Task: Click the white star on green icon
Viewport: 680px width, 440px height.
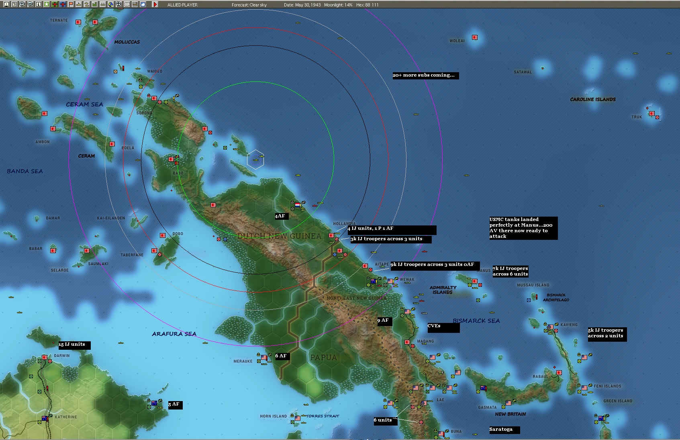Action: point(47,4)
